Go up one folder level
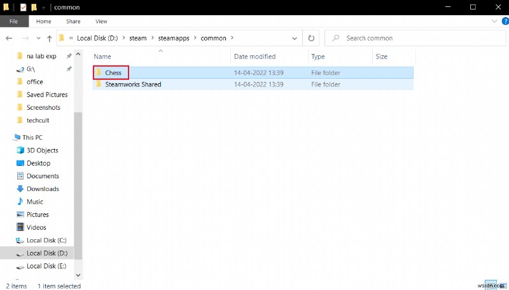 50,39
